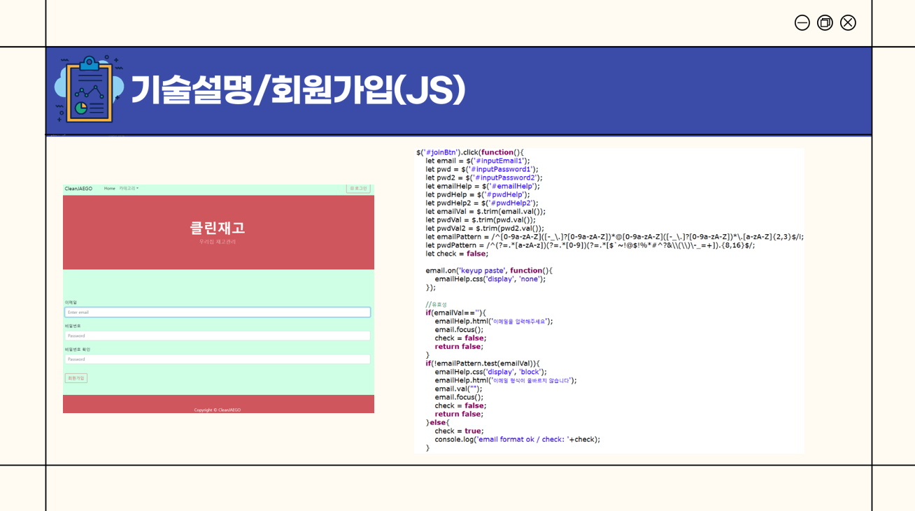Click the CleanJAEGO brand link
Image resolution: width=915 pixels, height=511 pixels.
[x=78, y=188]
